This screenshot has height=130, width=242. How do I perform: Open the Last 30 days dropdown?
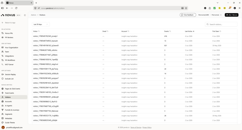(x=41, y=24)
